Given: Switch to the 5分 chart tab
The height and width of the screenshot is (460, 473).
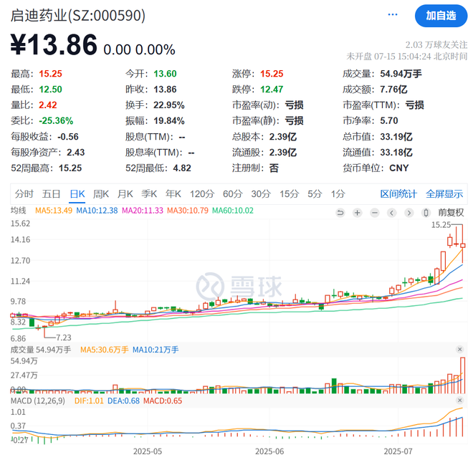Looking at the screenshot, I should pos(315,194).
